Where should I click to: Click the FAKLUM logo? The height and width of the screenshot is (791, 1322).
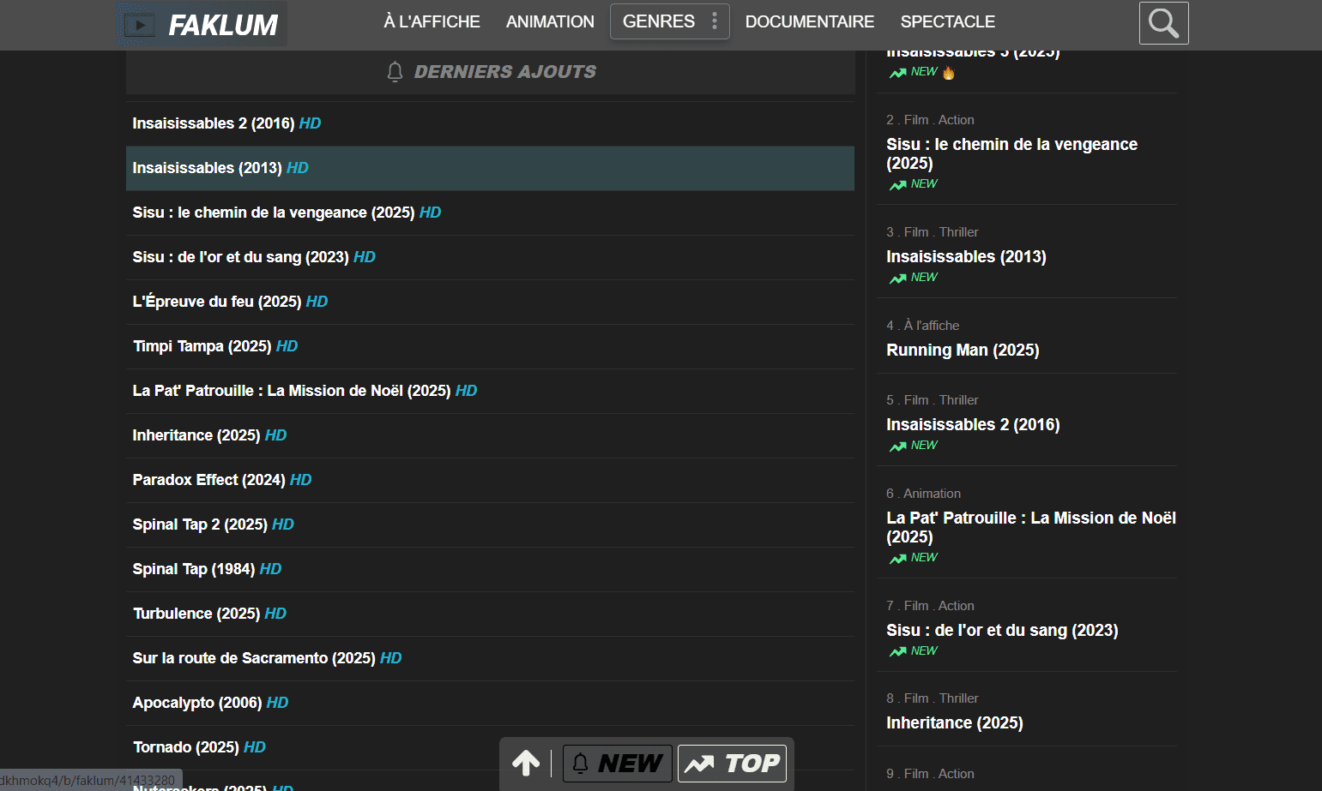[x=202, y=25]
